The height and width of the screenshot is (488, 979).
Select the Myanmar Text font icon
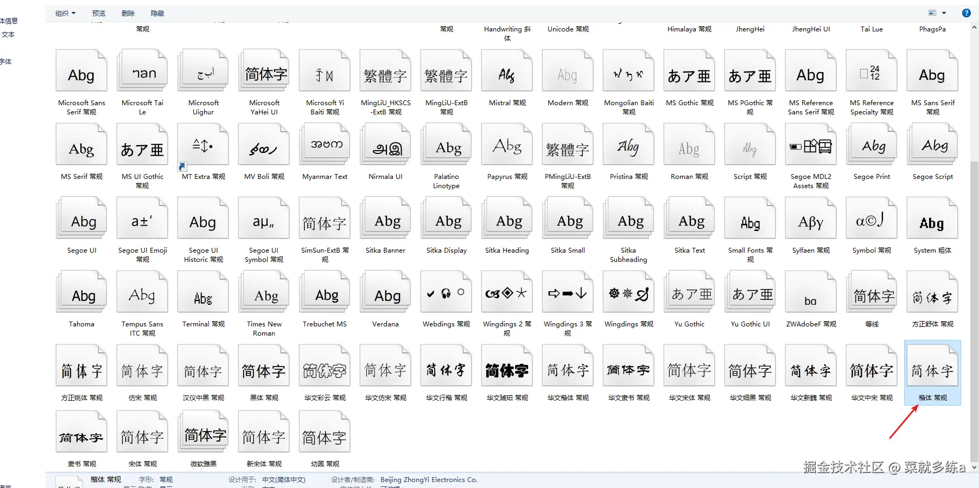[325, 144]
